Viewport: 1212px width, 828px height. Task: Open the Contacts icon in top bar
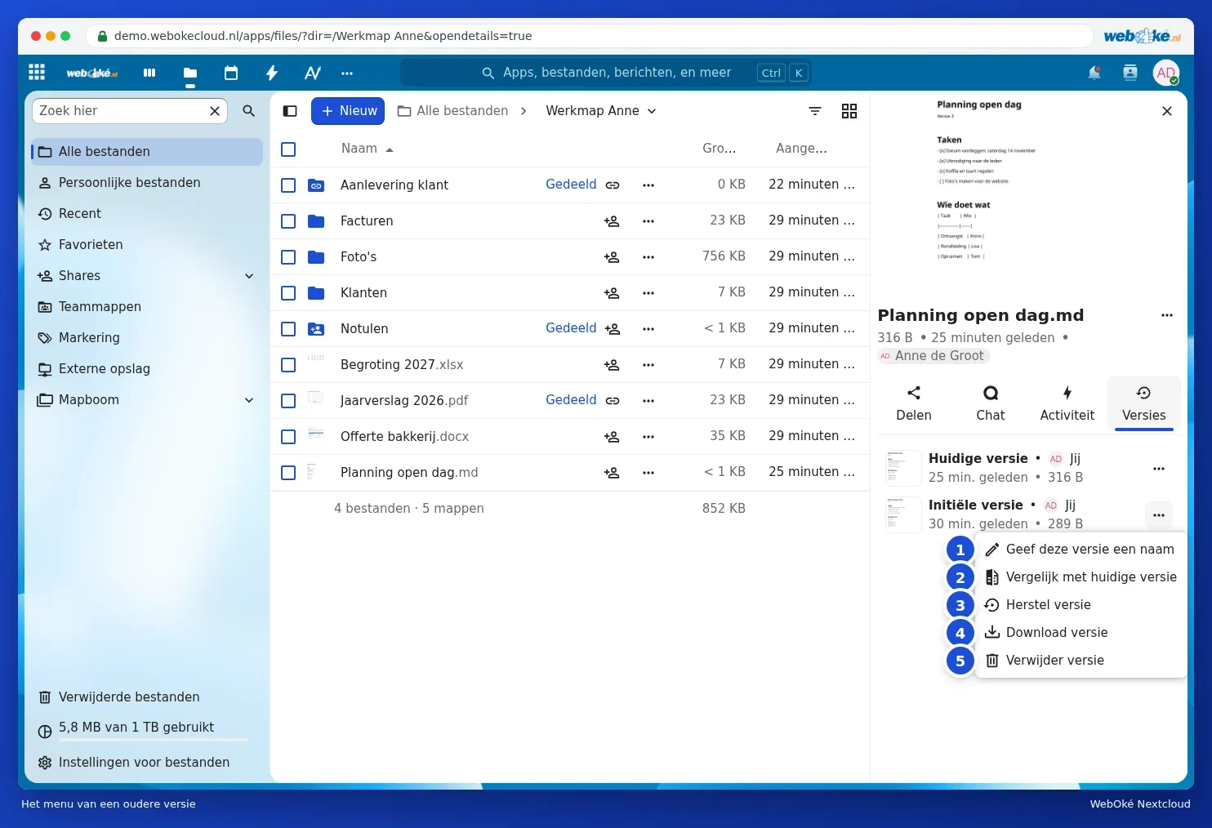(1130, 73)
